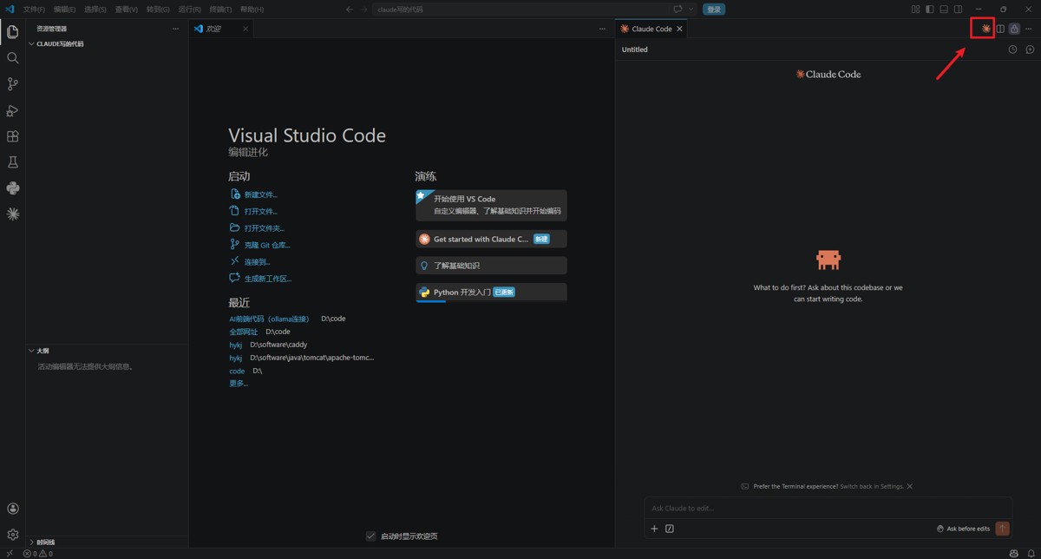The width and height of the screenshot is (1041, 559).
Task: Open the 终端(T) menu
Action: pyautogui.click(x=220, y=10)
